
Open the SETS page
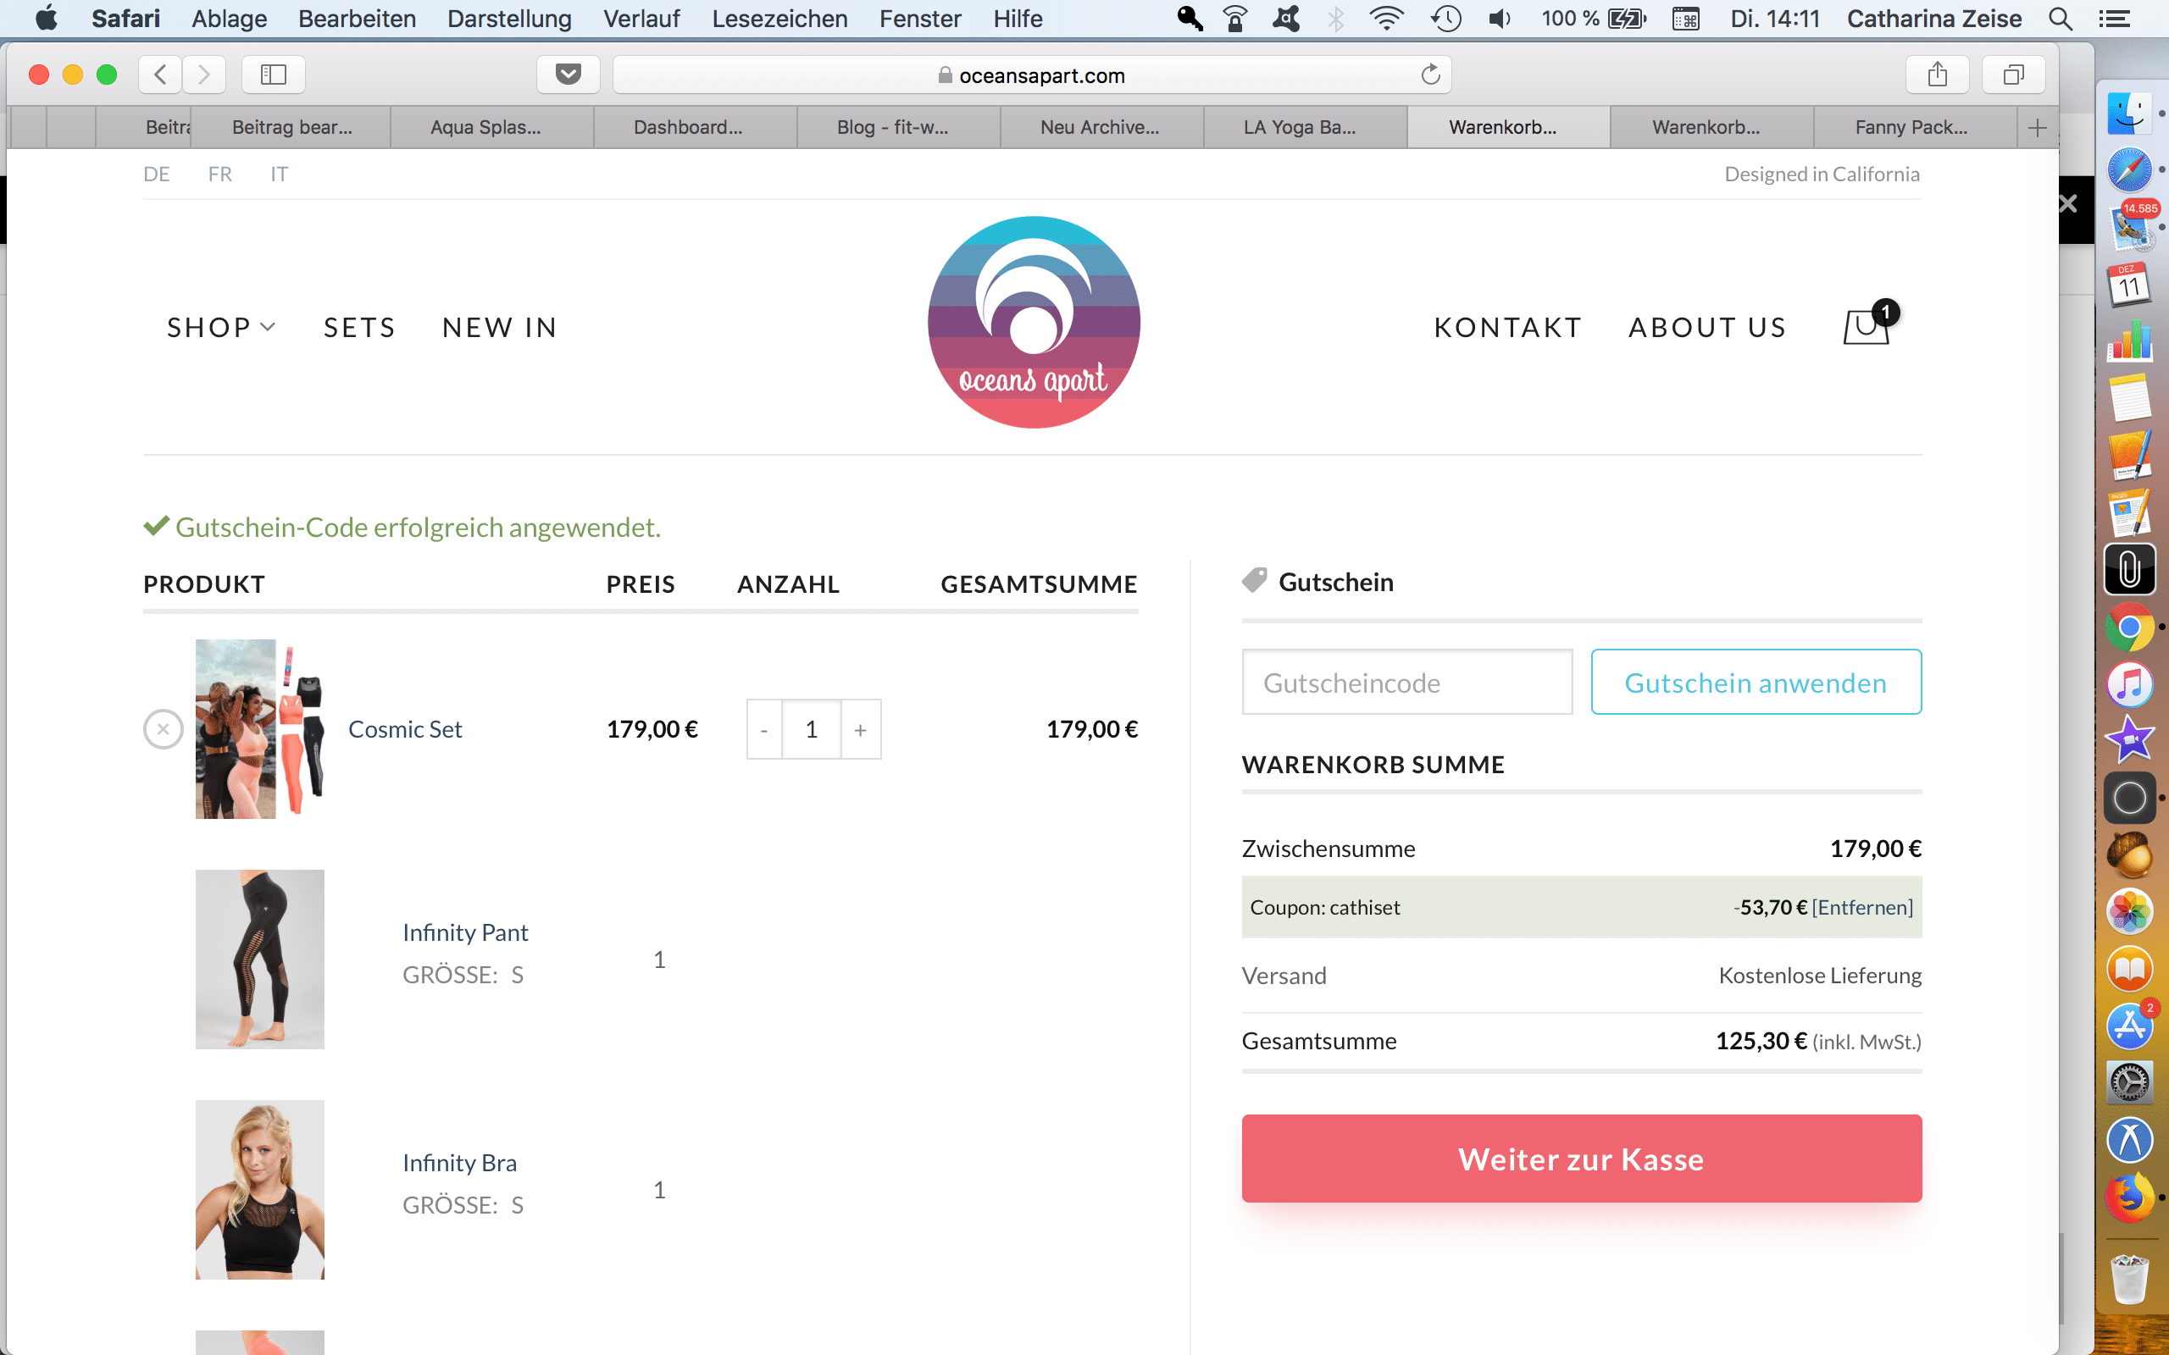point(359,328)
